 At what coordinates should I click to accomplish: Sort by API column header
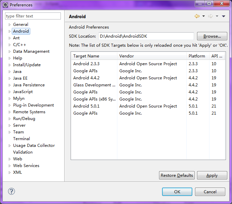pyautogui.click(x=217, y=56)
